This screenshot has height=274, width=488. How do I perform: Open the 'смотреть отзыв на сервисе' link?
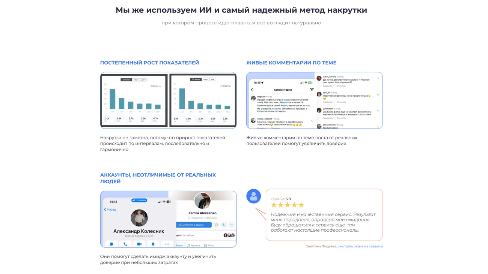(x=360, y=246)
